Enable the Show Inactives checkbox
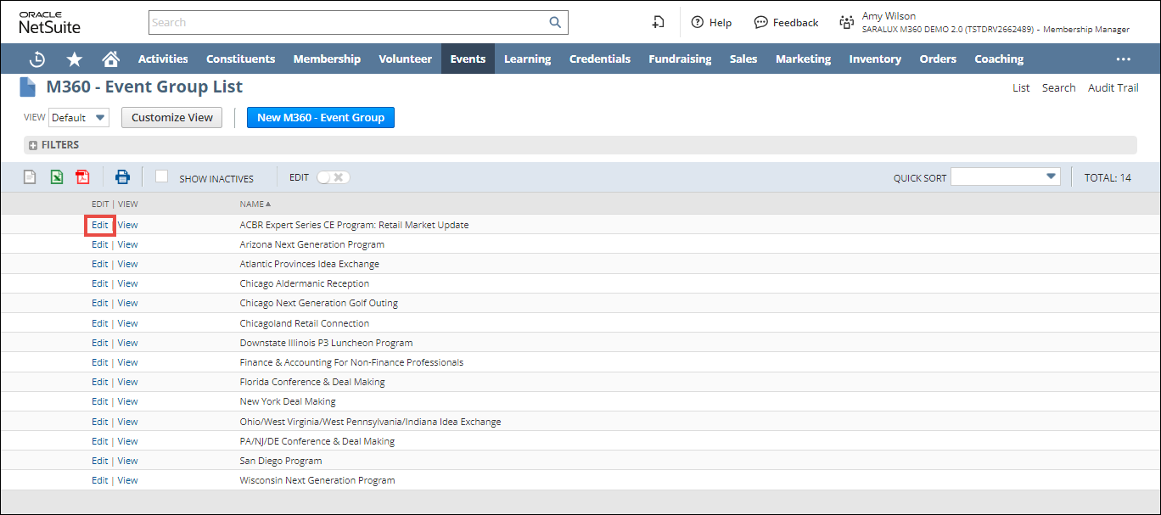Image resolution: width=1161 pixels, height=515 pixels. tap(162, 176)
